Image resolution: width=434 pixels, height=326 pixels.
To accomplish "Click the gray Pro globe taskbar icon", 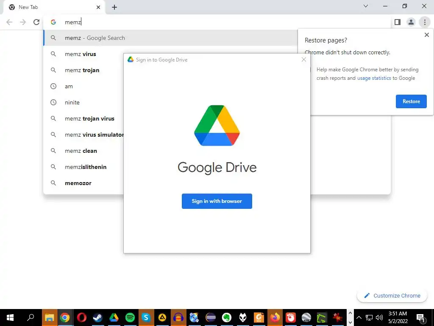I will (306, 318).
